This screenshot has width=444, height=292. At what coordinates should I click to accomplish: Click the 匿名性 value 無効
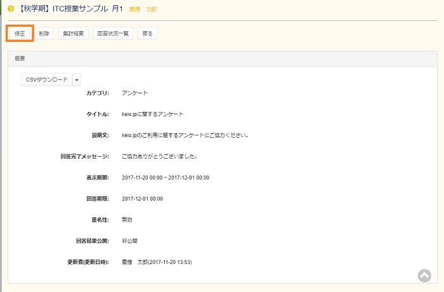tap(127, 219)
